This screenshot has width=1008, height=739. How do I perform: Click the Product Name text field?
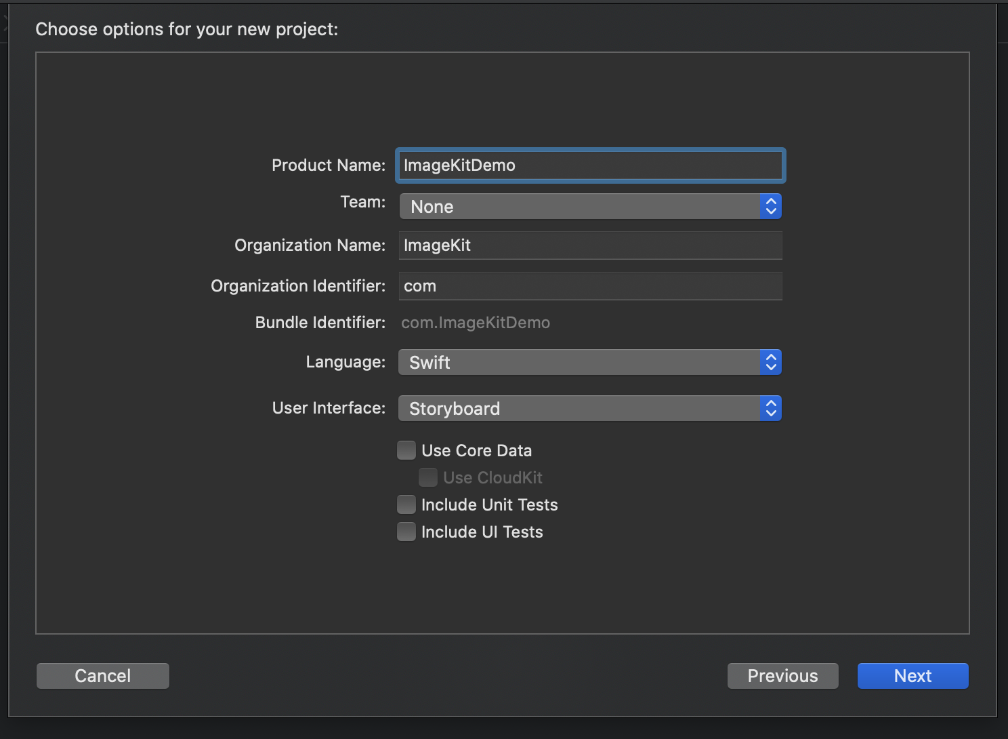coord(590,165)
